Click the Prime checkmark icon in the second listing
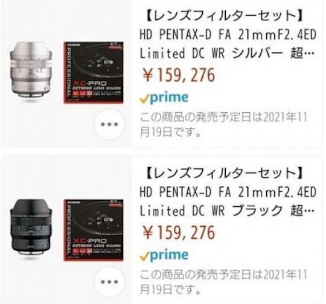This screenshot has width=326, height=304. tap(144, 256)
